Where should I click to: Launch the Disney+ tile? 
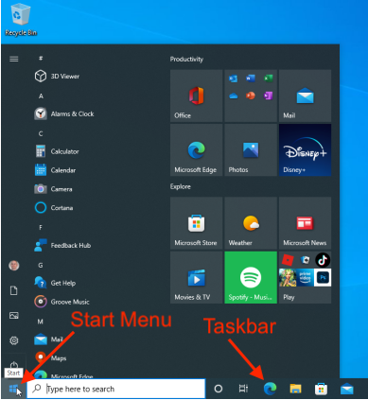click(305, 150)
